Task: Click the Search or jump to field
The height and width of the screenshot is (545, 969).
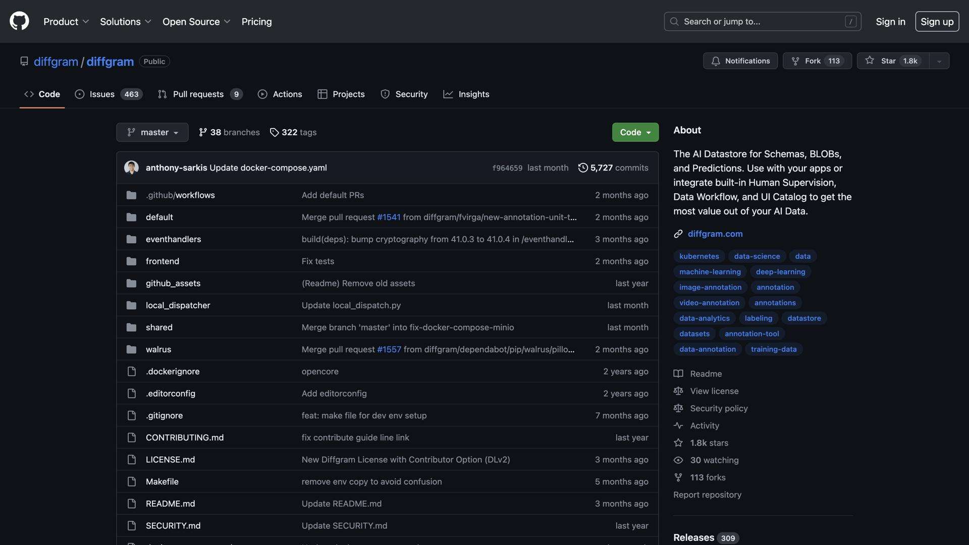Action: [x=762, y=22]
